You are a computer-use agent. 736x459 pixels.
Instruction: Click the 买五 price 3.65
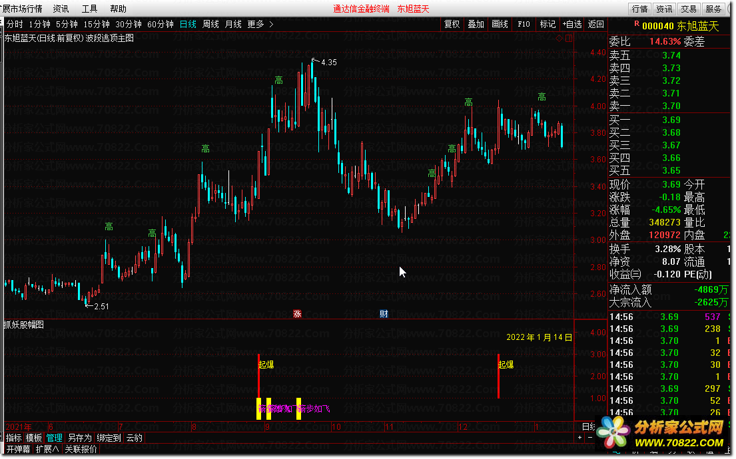coord(671,171)
